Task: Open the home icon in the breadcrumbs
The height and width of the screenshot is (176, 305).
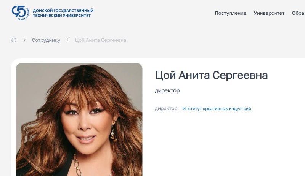Action: coord(14,40)
